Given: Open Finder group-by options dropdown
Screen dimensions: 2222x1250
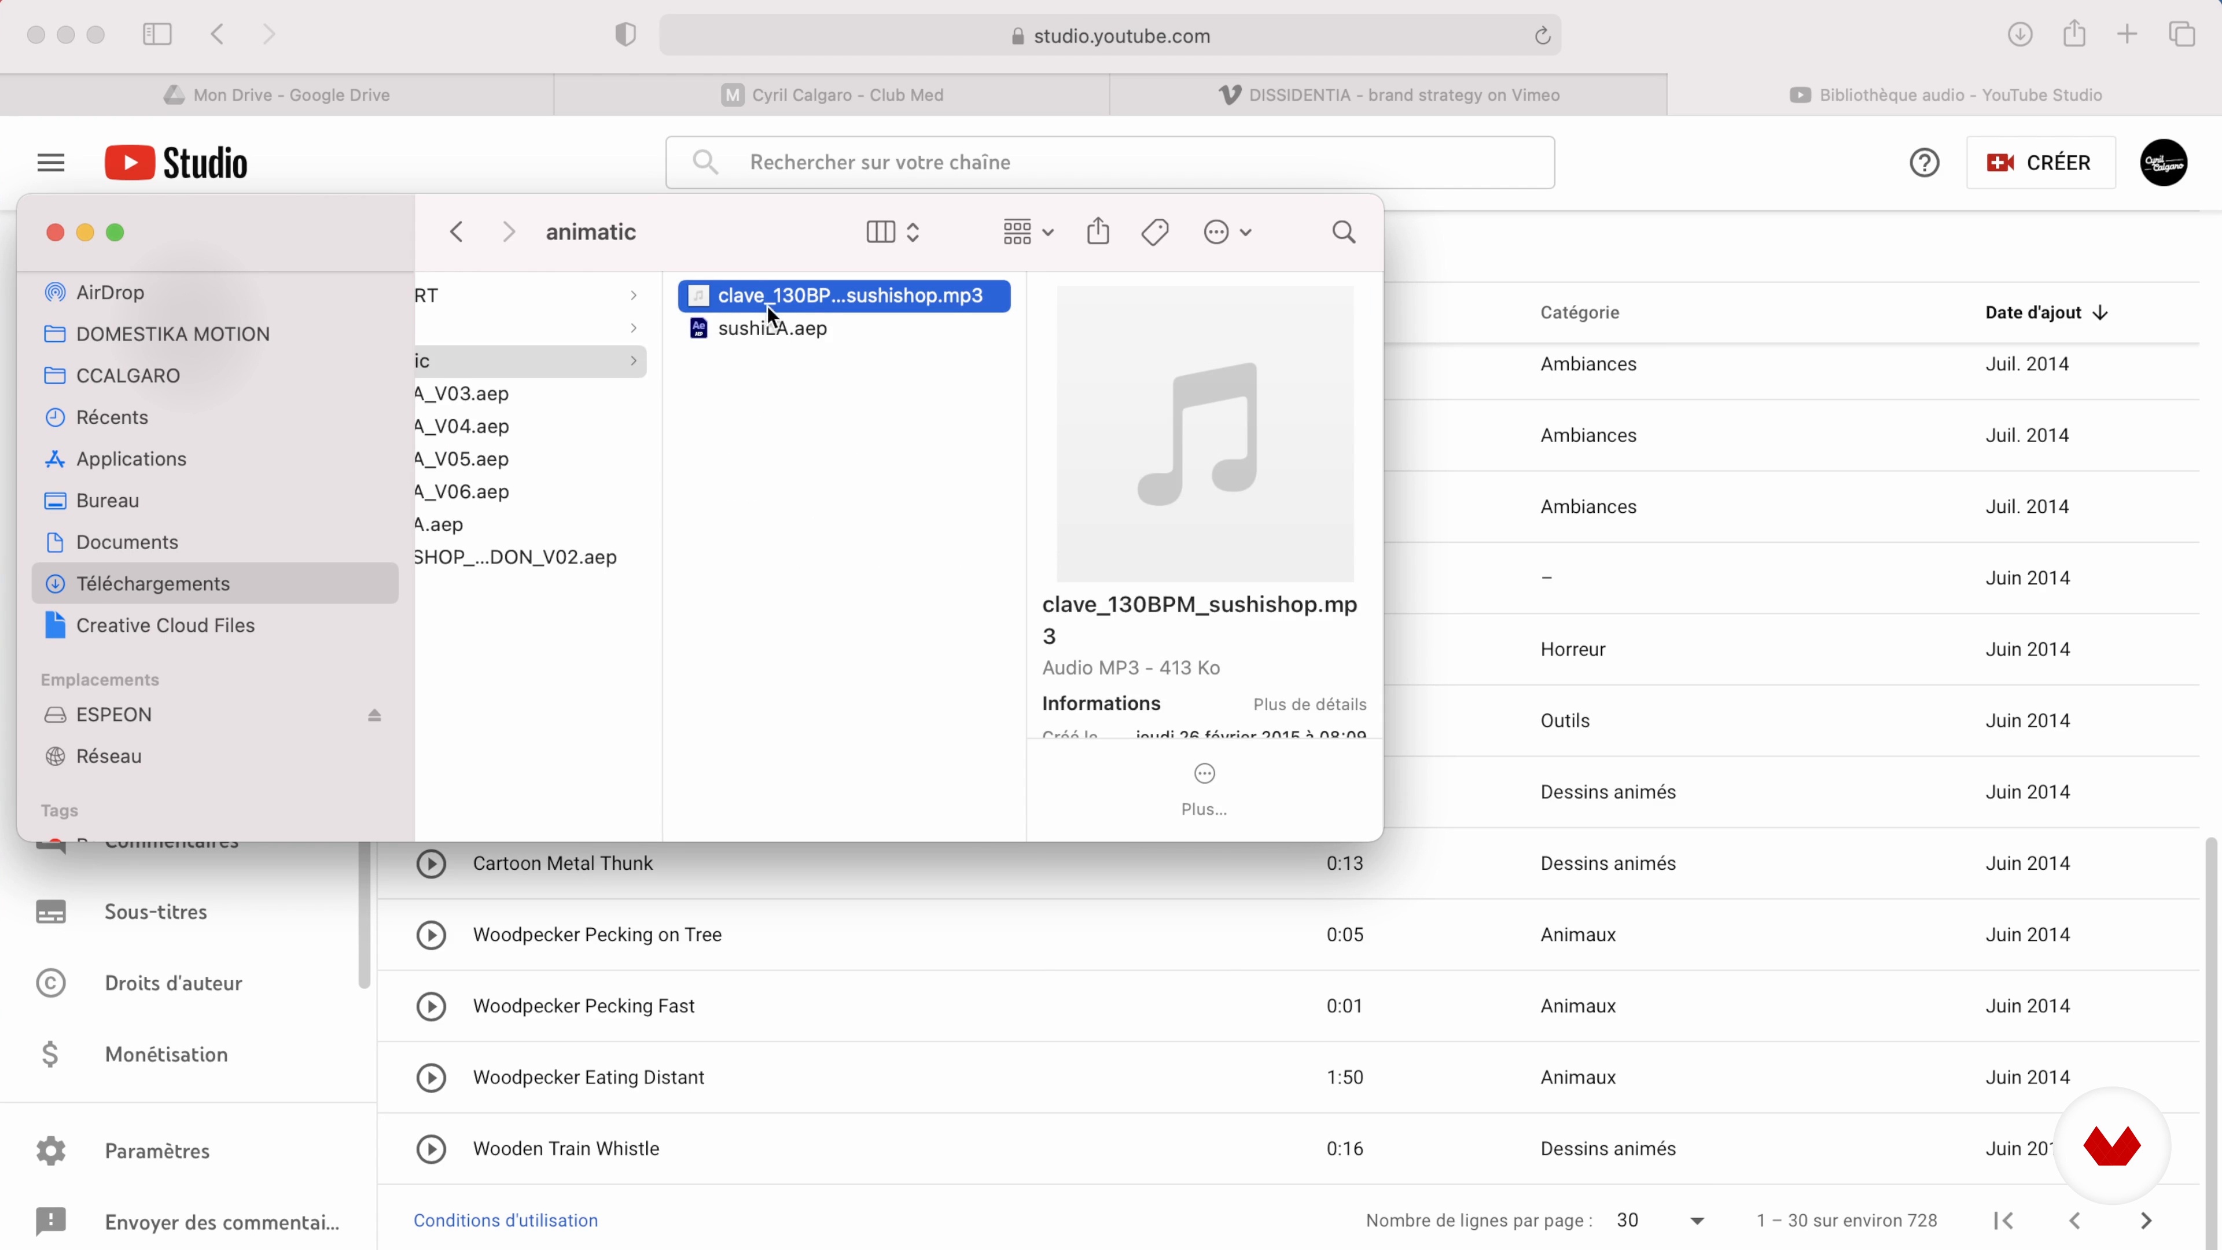Looking at the screenshot, I should (x=1028, y=232).
